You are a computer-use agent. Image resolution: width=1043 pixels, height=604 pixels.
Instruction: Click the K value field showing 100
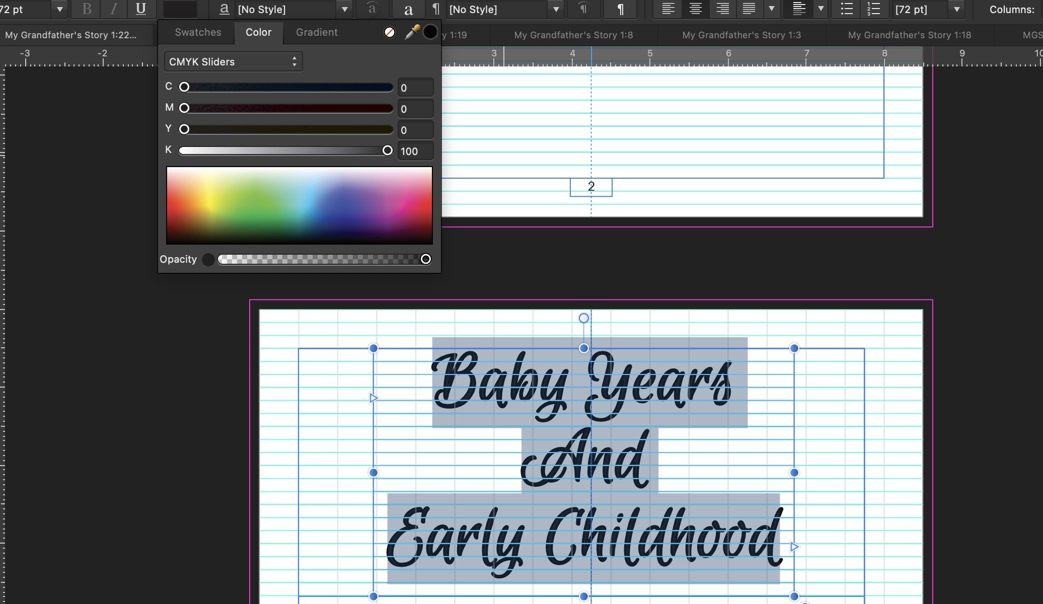click(x=415, y=151)
